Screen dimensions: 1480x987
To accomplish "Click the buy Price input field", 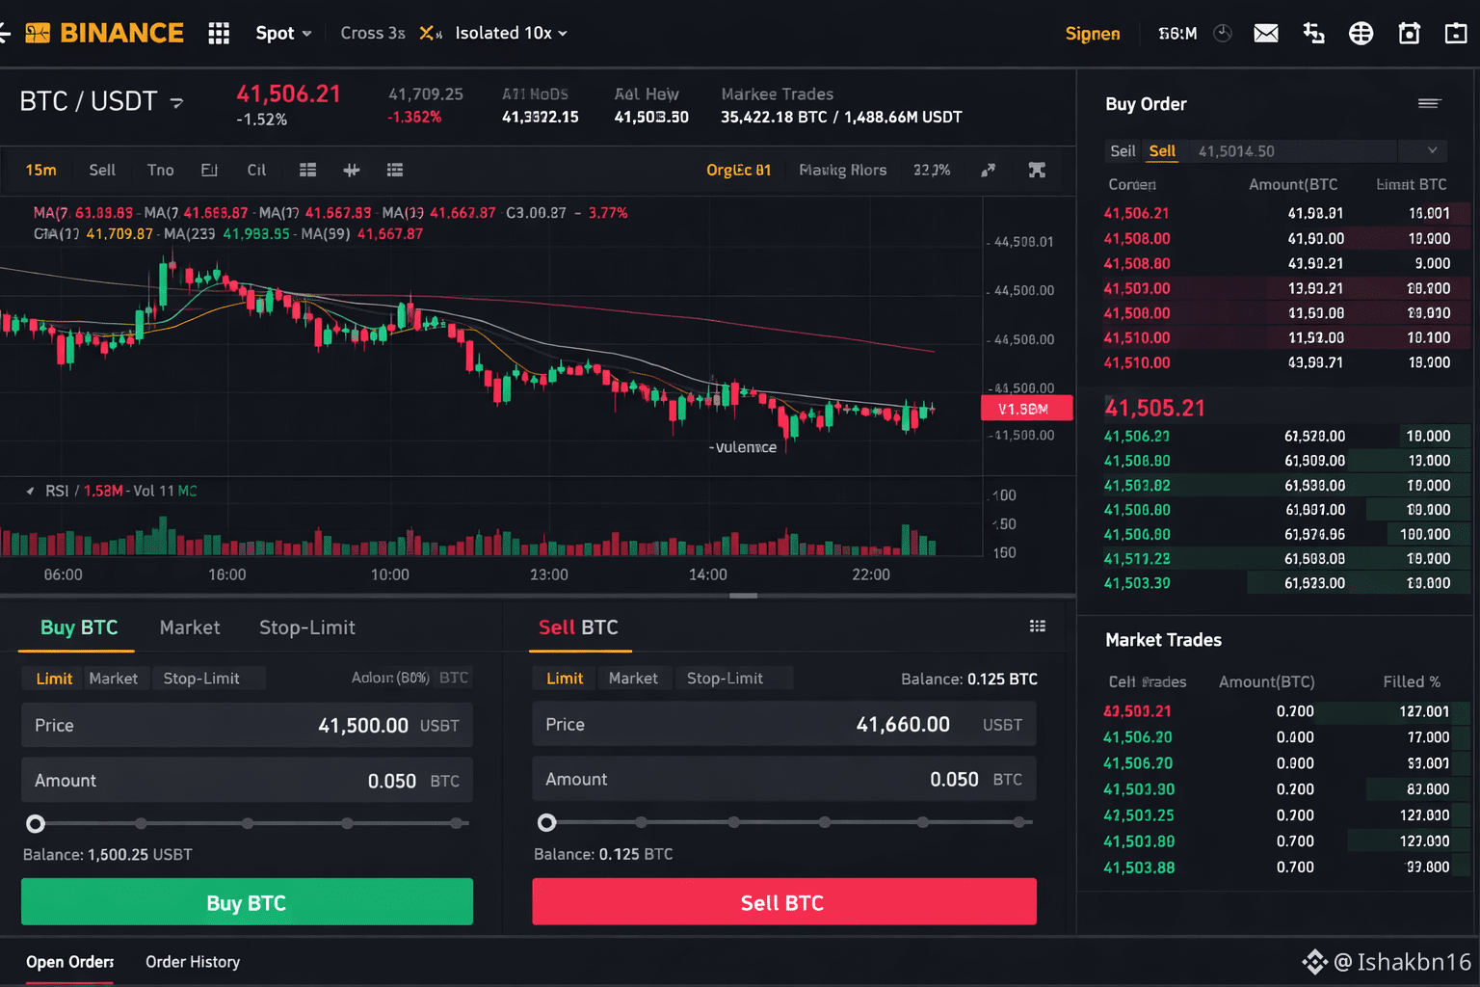I will pos(247,725).
